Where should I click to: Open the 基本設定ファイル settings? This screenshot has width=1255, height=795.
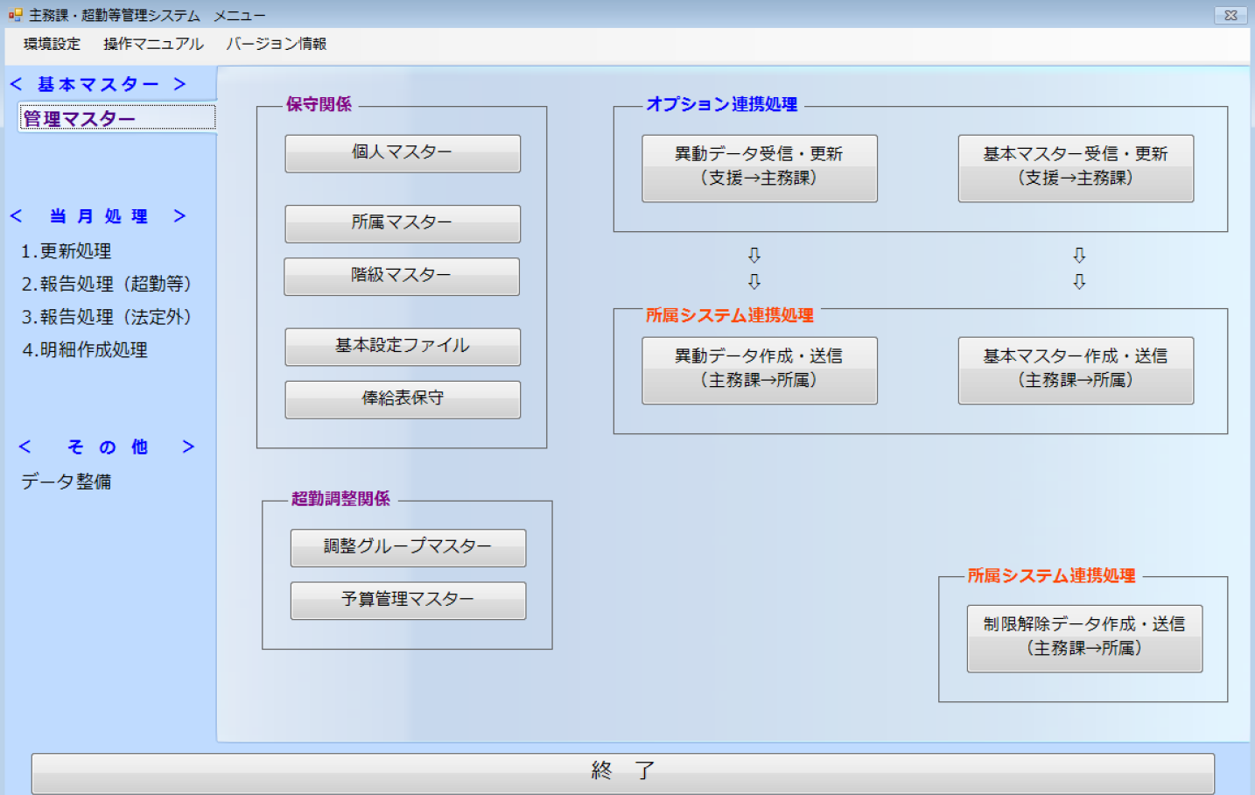pyautogui.click(x=402, y=347)
